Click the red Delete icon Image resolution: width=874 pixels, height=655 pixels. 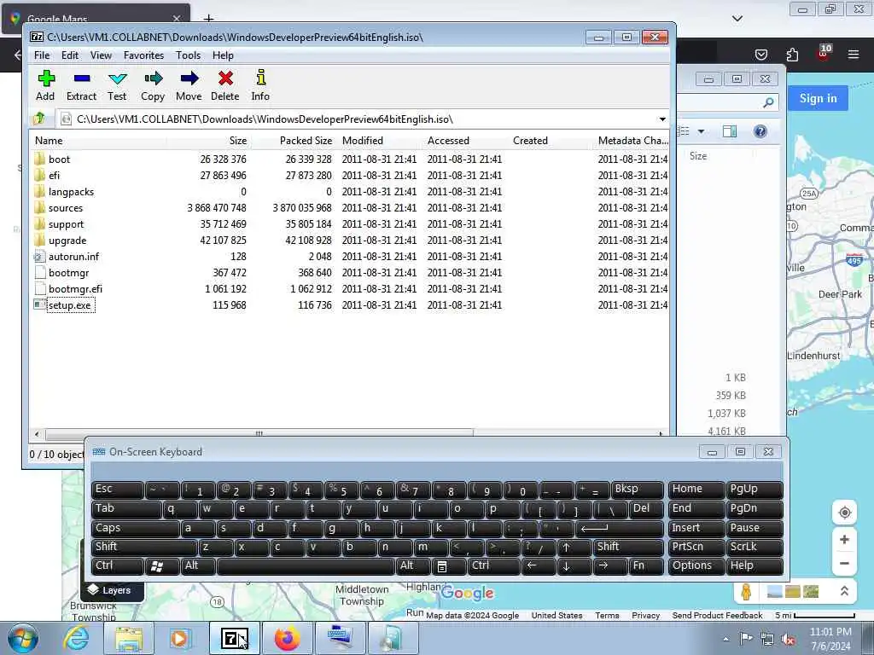point(225,85)
